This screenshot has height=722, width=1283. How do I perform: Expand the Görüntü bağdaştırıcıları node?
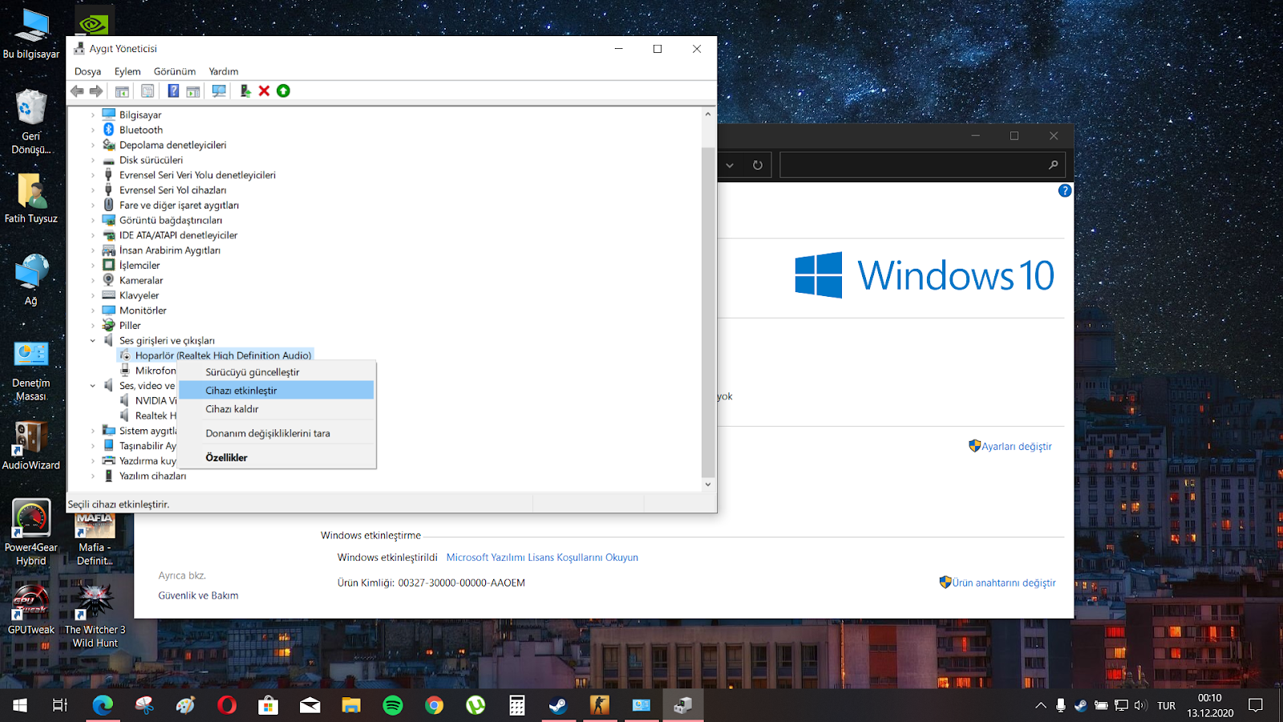93,221
